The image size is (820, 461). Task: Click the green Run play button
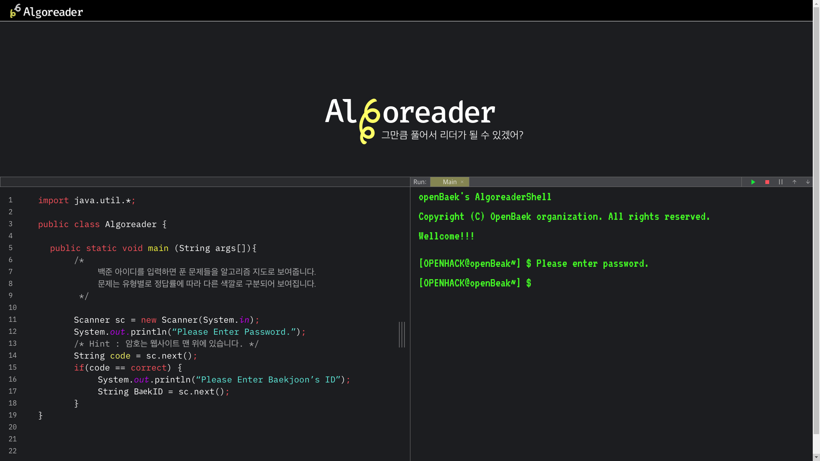(x=753, y=182)
